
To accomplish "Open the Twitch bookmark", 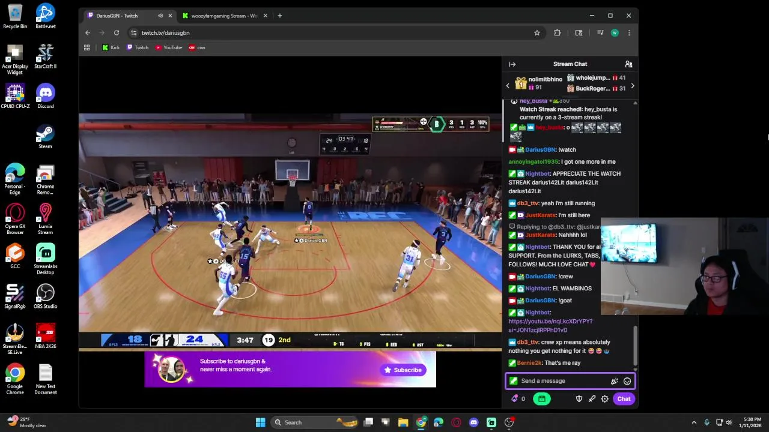I will click(x=138, y=47).
